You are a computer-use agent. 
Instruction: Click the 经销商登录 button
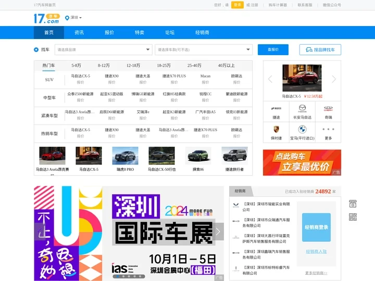[316, 227]
